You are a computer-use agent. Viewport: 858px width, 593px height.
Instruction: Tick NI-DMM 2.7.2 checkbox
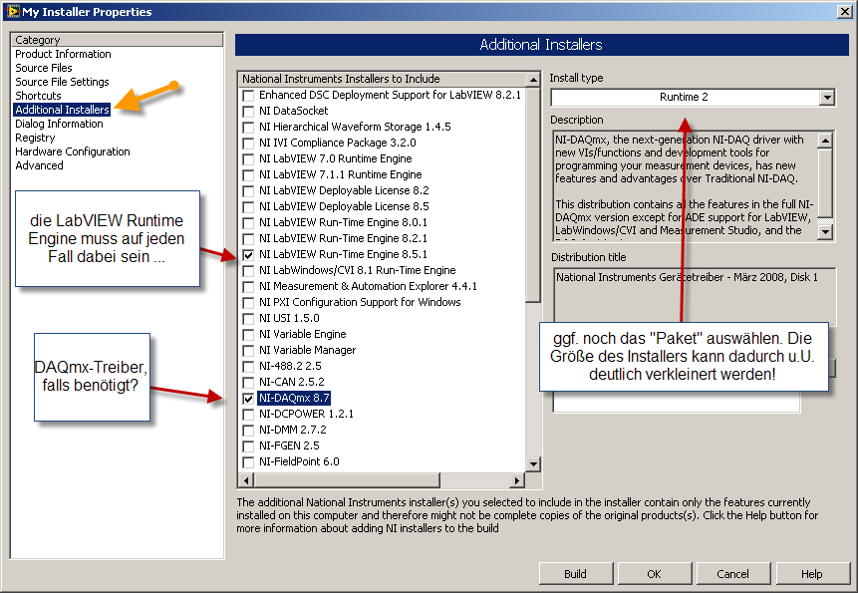click(x=248, y=431)
